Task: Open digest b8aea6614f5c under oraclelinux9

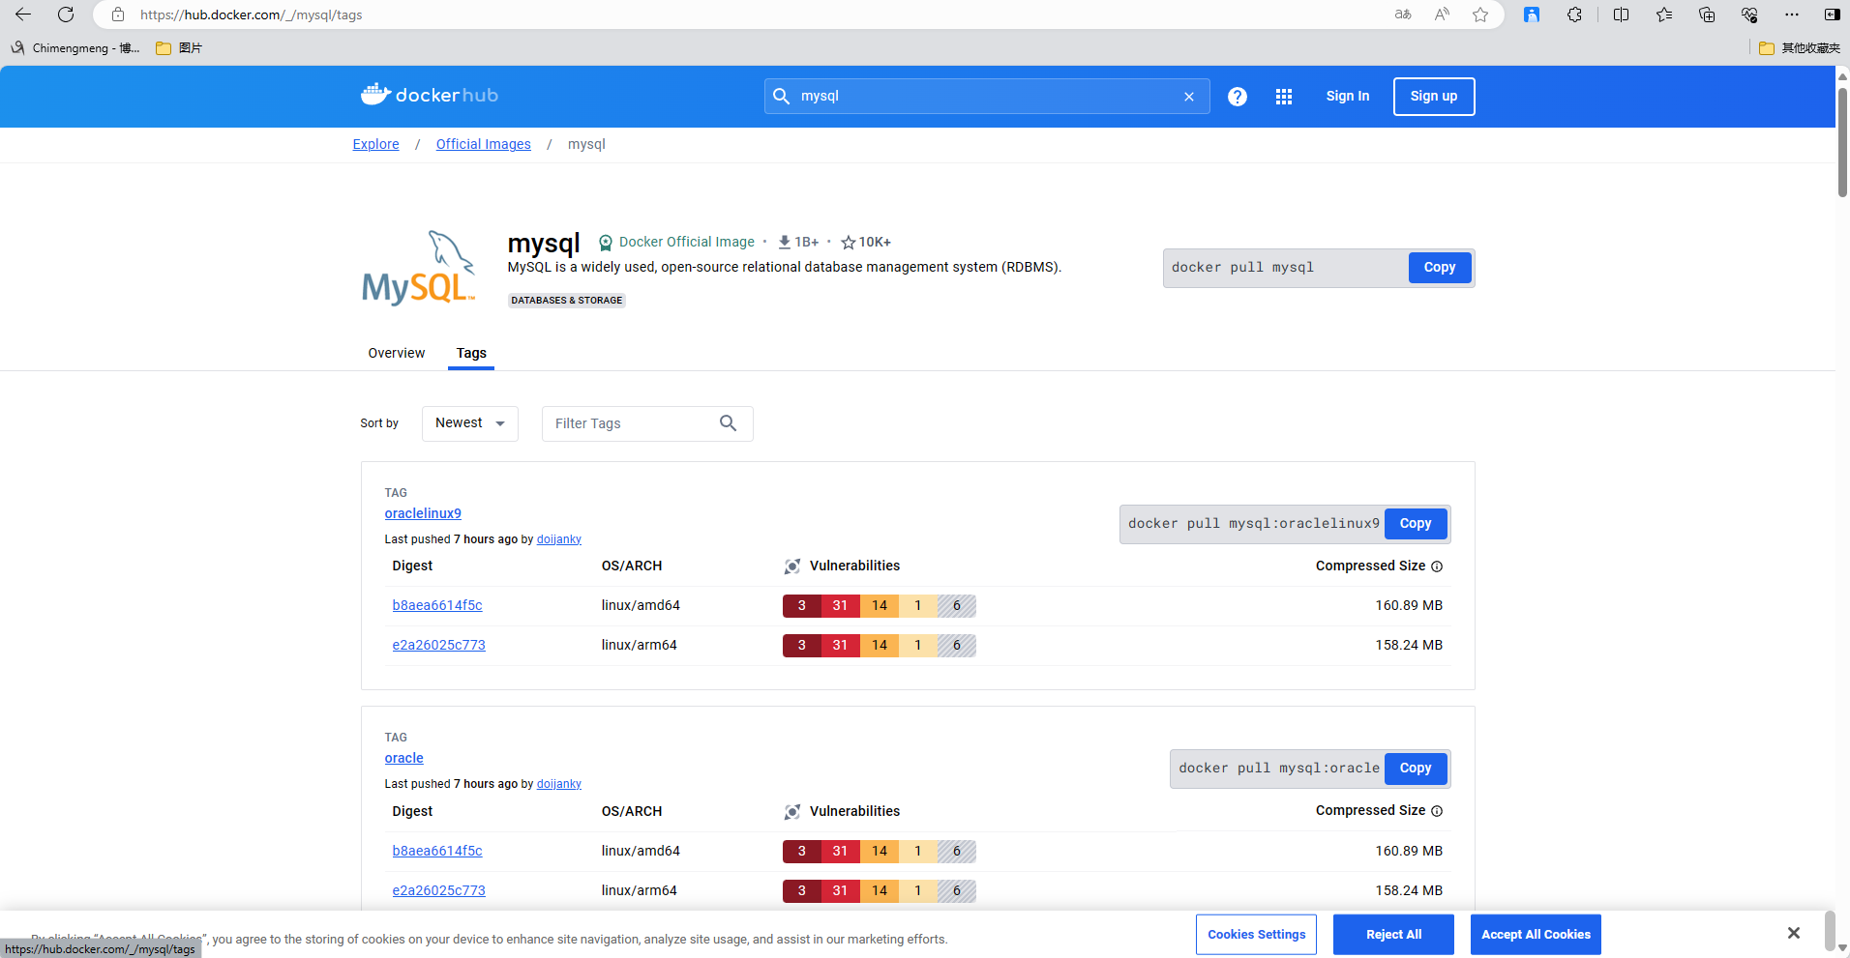Action: point(437,605)
